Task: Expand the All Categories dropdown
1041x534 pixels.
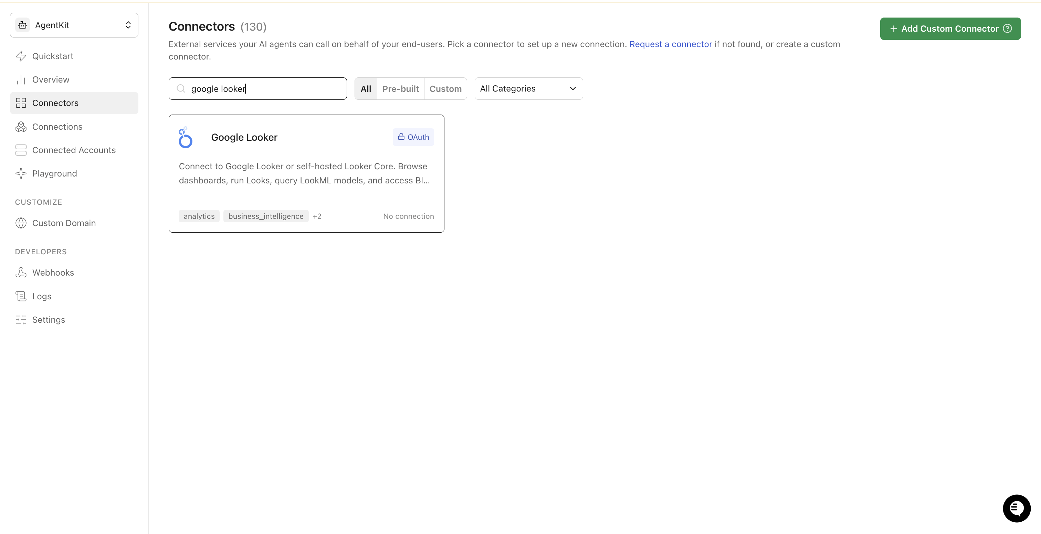Action: [528, 88]
